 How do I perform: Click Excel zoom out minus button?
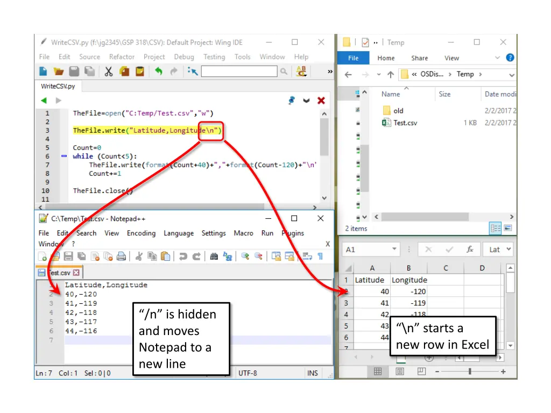(437, 371)
